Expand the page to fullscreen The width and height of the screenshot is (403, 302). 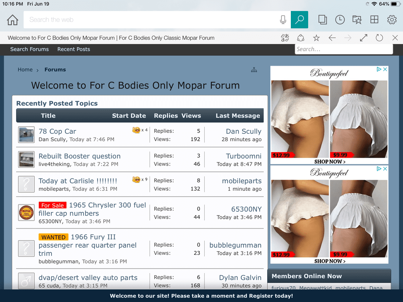(364, 38)
